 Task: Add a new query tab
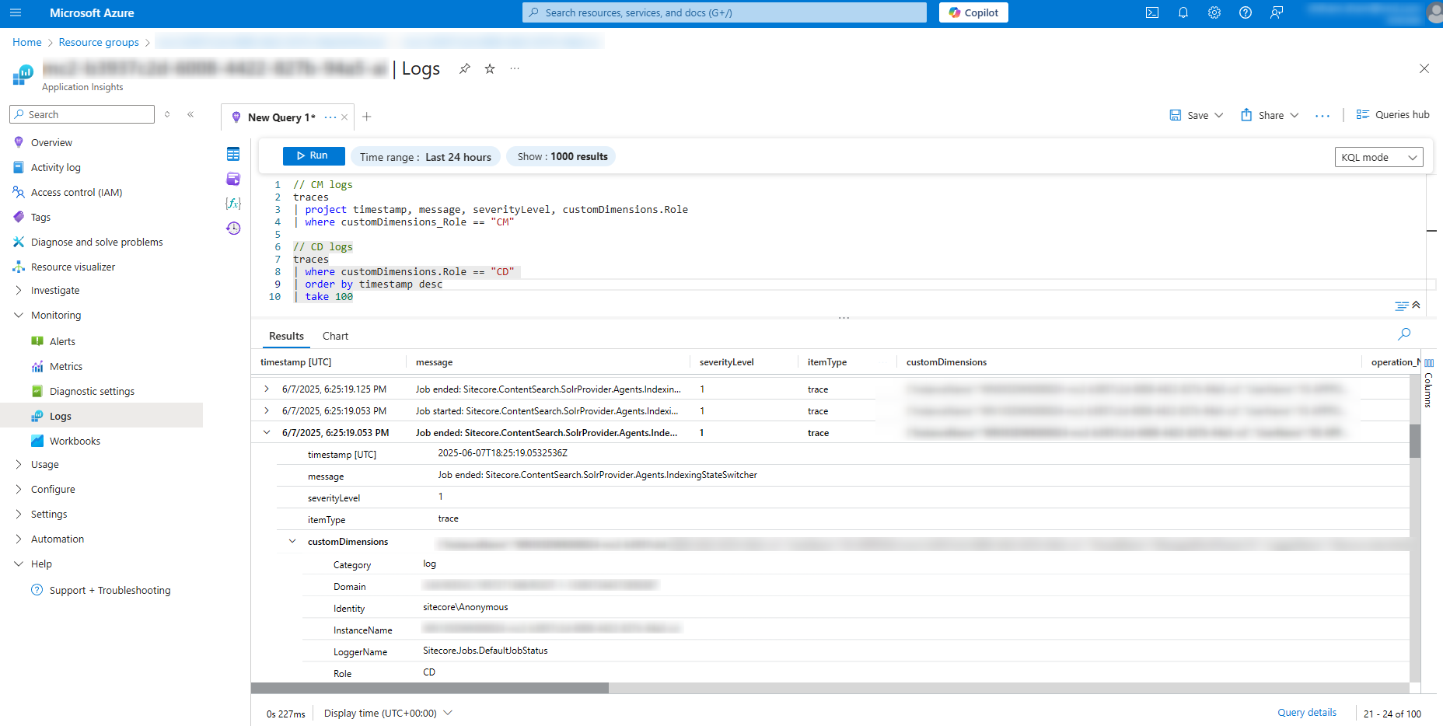click(367, 117)
